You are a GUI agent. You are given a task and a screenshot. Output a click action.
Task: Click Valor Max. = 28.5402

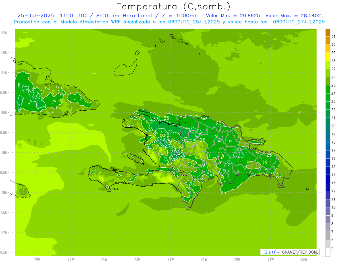[293, 16]
